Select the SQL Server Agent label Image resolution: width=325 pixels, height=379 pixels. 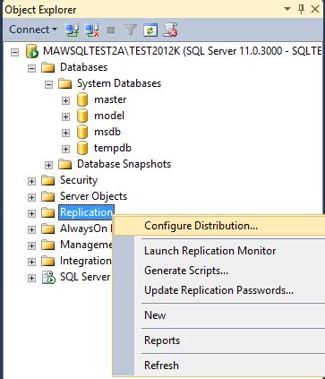85,277
